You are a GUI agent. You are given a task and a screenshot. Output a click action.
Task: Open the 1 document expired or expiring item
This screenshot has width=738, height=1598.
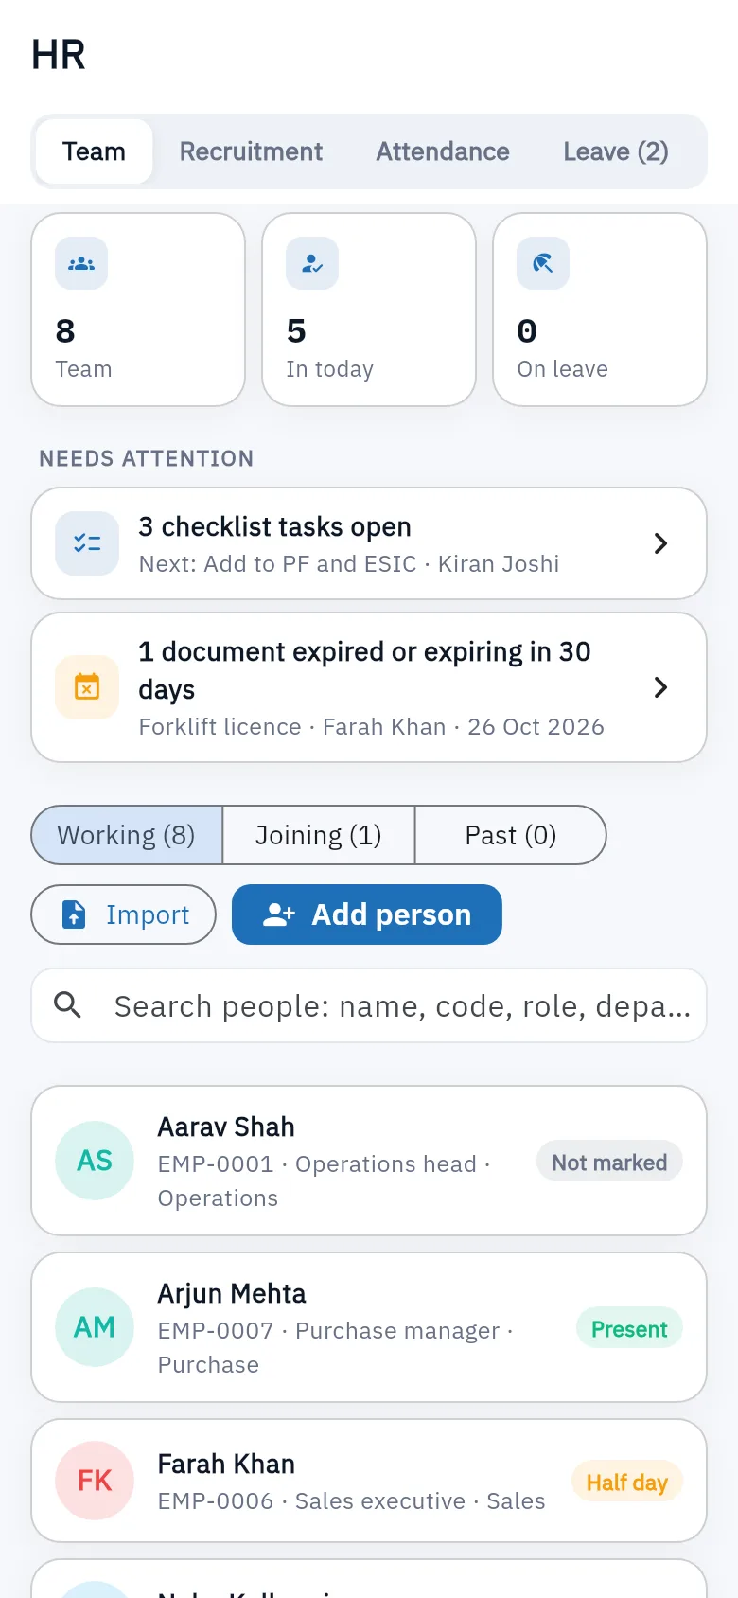(x=369, y=687)
